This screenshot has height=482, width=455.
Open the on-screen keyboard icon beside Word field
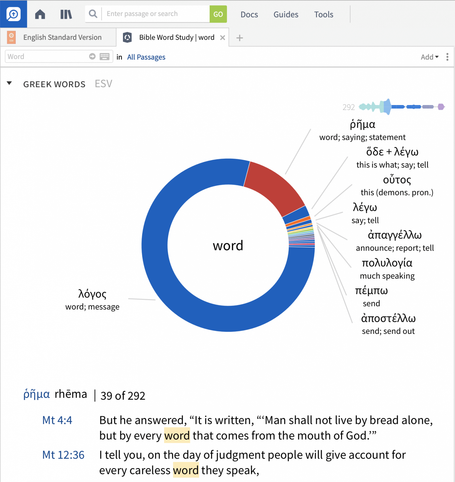[105, 56]
